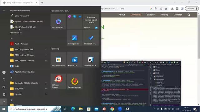
Task: Open Chrome downloads icon
Action: (x=172, y=9)
